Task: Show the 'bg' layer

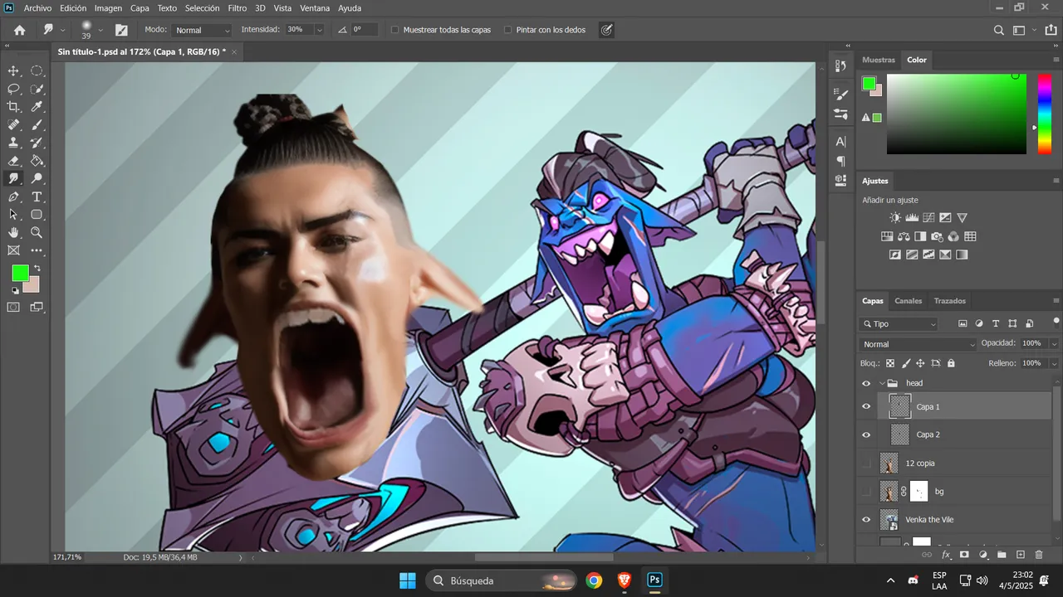Action: click(866, 492)
